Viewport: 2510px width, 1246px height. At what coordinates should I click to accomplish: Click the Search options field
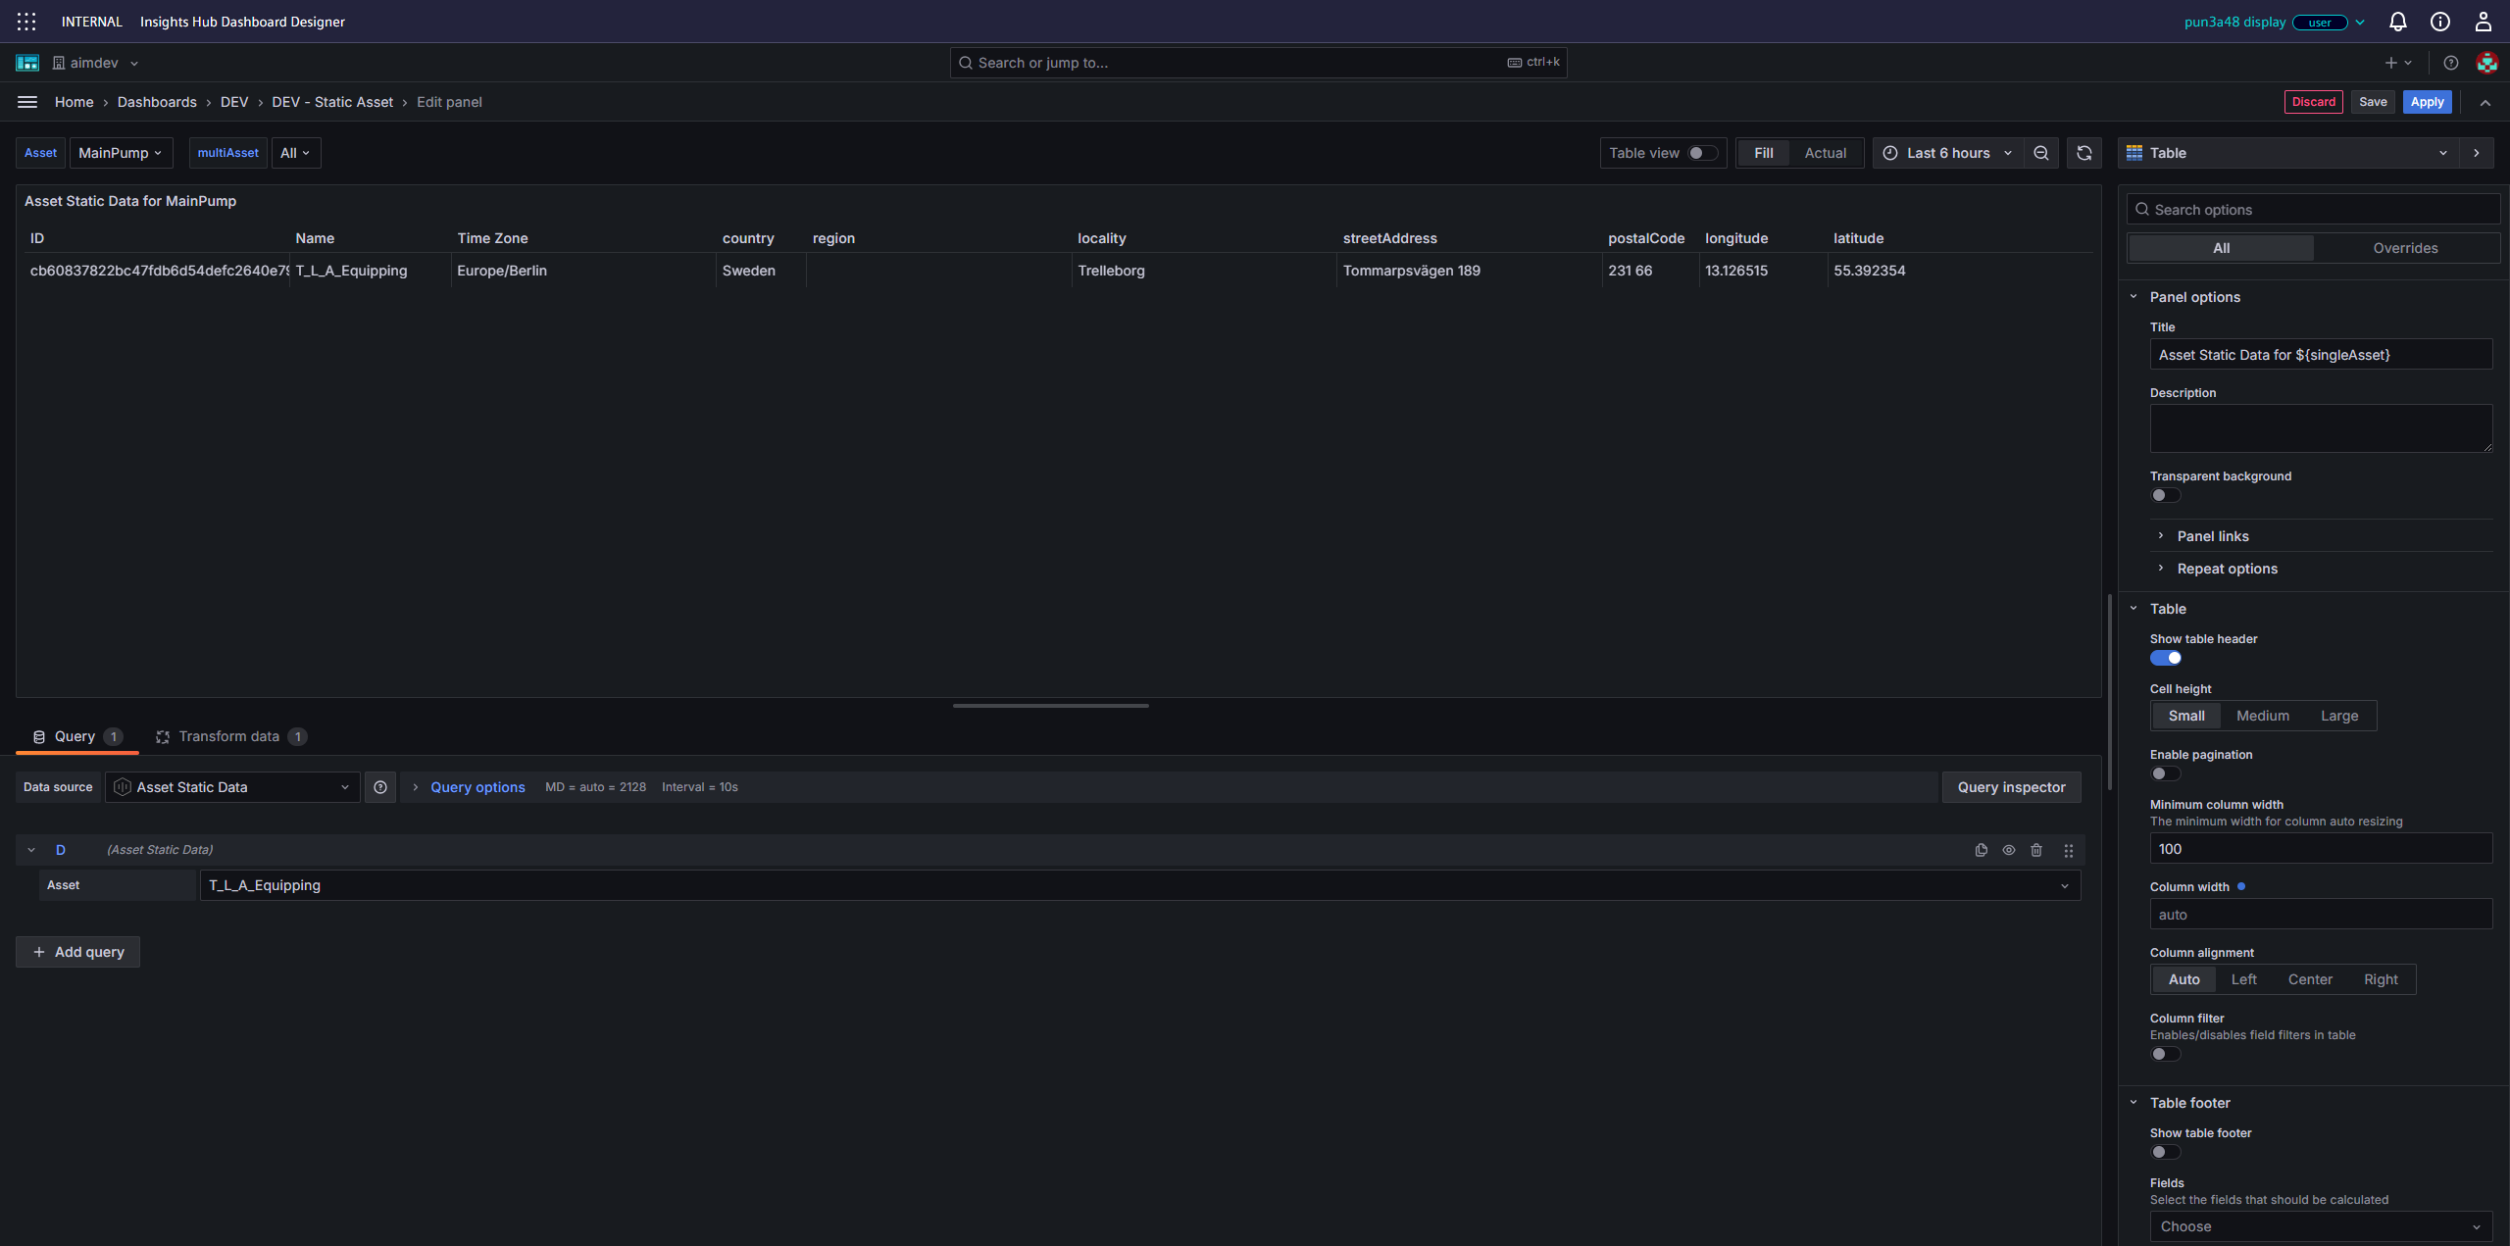(2313, 210)
